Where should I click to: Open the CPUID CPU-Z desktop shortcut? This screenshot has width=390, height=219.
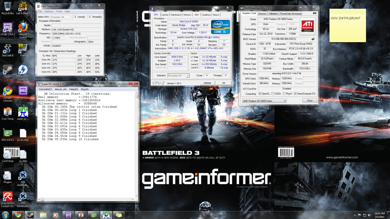(8, 29)
